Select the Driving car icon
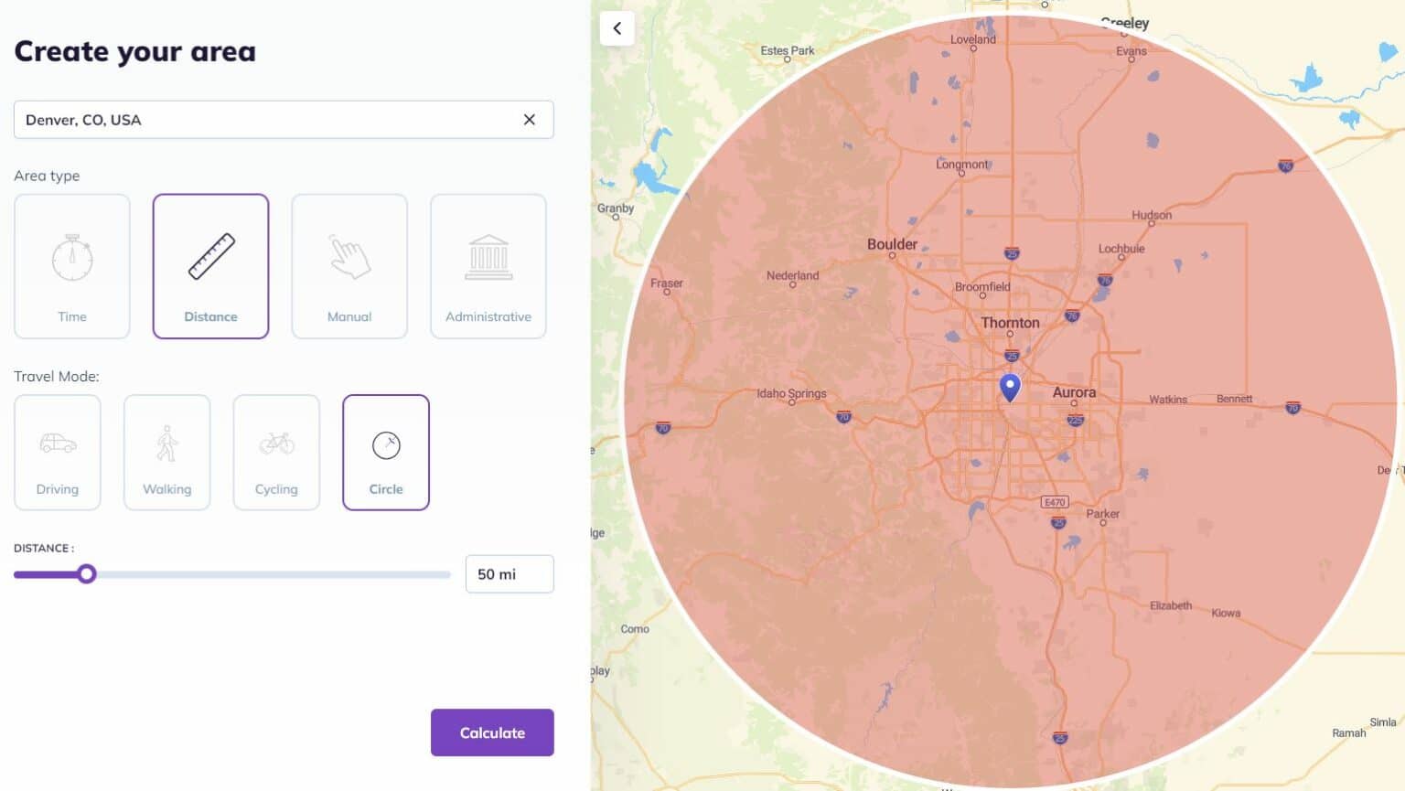This screenshot has height=791, width=1405. (x=57, y=442)
